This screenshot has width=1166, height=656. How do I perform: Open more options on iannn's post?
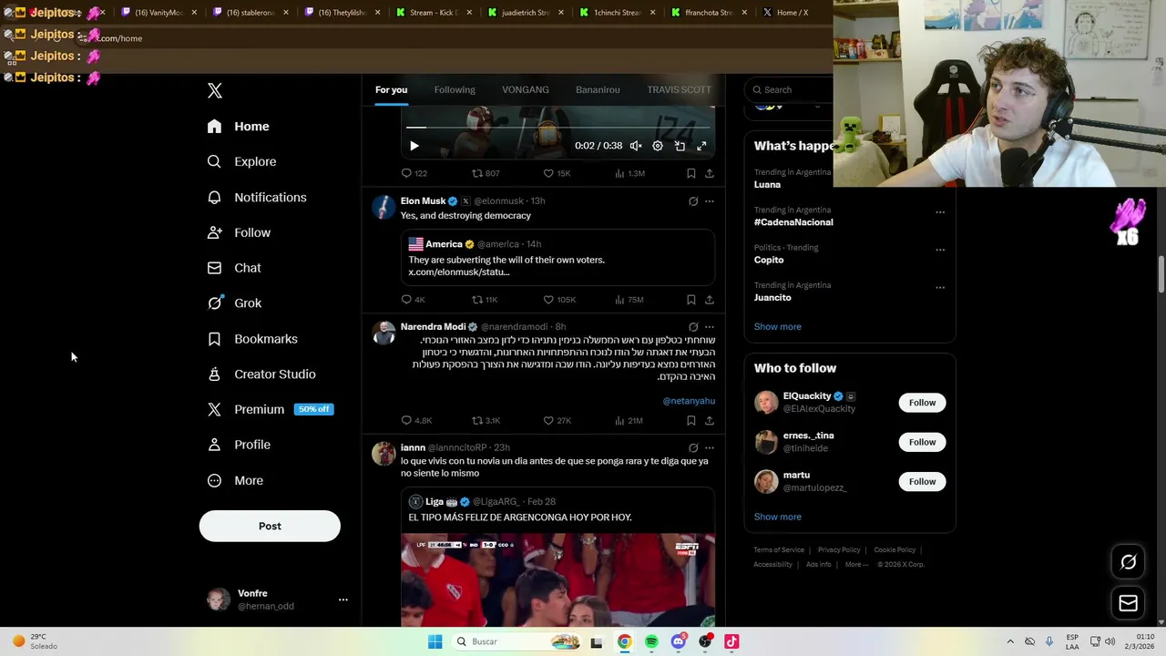pyautogui.click(x=710, y=448)
